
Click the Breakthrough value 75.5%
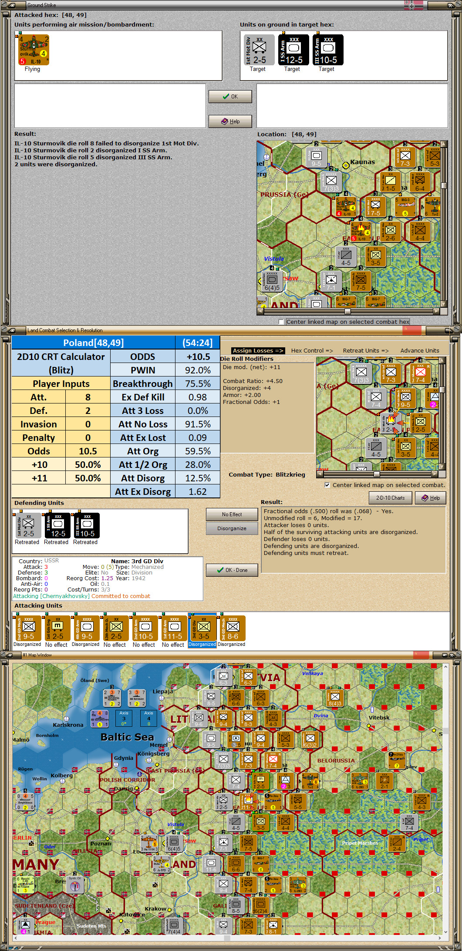pos(198,384)
